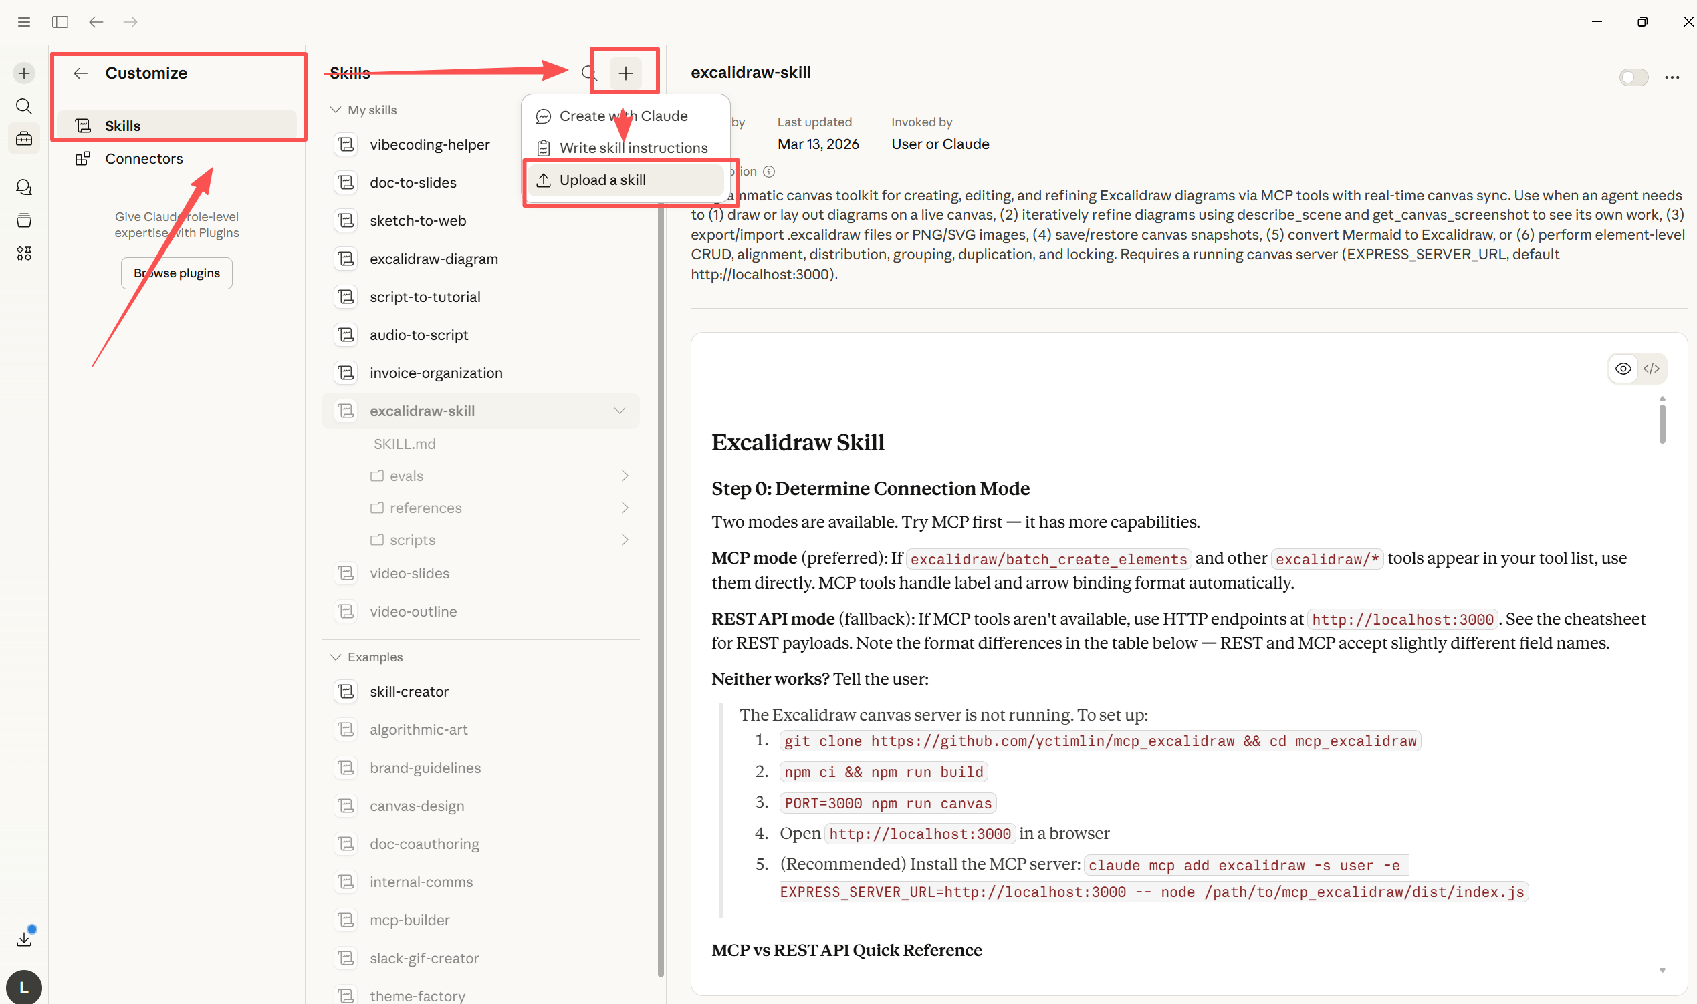Open Connectors in the Customize panel
1697x1004 pixels.
pos(144,158)
